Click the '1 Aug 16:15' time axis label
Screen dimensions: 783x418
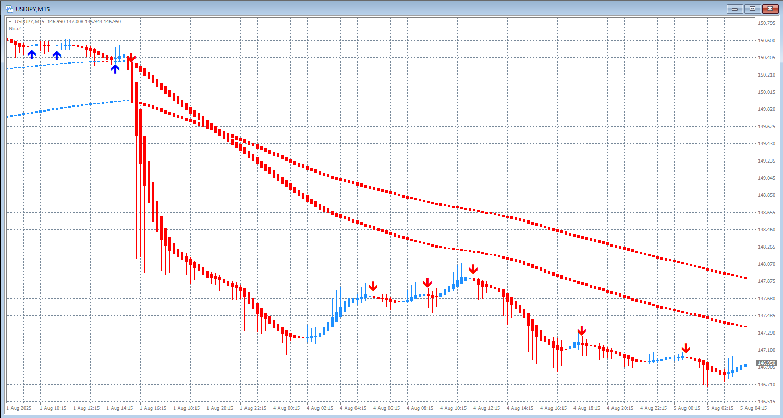click(153, 408)
